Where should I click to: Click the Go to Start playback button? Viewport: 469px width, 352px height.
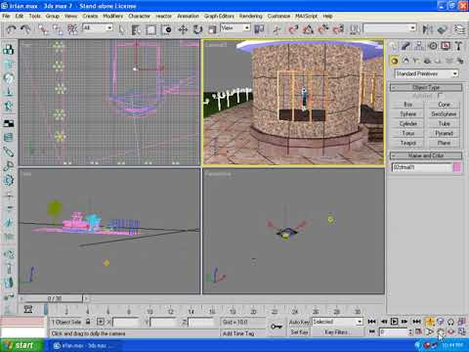(x=371, y=322)
